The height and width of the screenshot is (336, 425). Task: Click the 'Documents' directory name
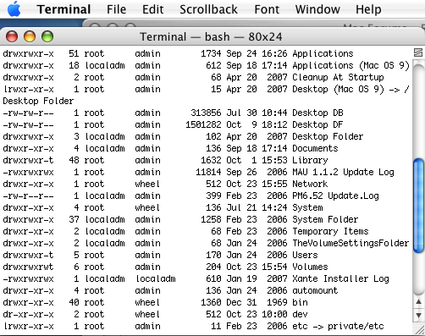coord(315,148)
